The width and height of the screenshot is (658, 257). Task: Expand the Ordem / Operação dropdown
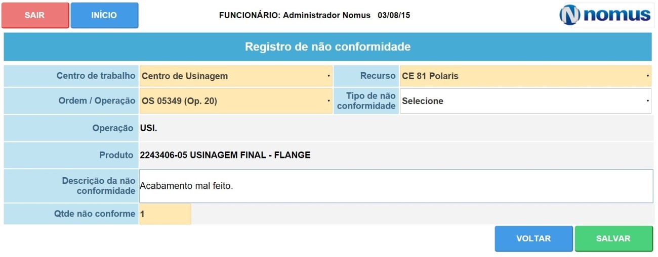[x=236, y=101]
